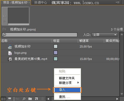Click the horizontal scrollbar left arrow

click(48, 99)
